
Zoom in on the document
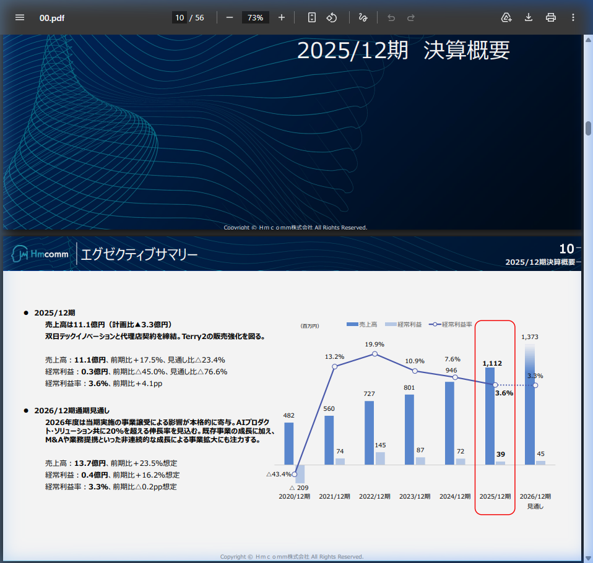tap(281, 17)
